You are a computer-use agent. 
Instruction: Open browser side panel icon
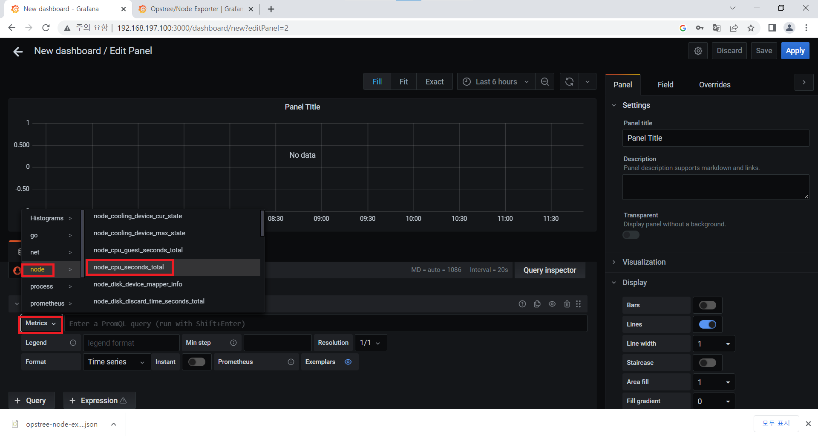click(x=772, y=28)
